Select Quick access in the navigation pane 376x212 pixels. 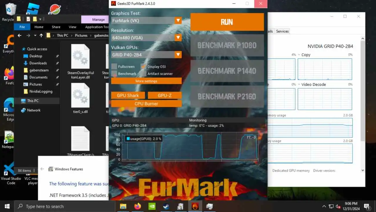point(37,49)
